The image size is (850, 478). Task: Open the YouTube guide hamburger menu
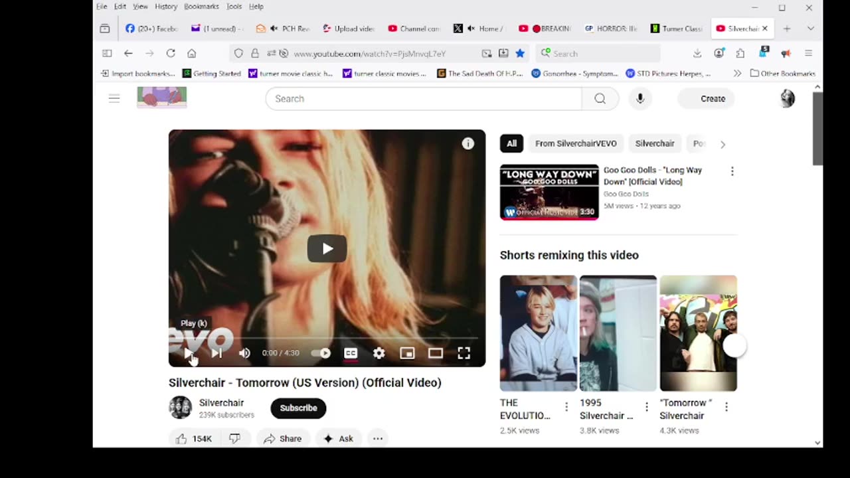(114, 98)
